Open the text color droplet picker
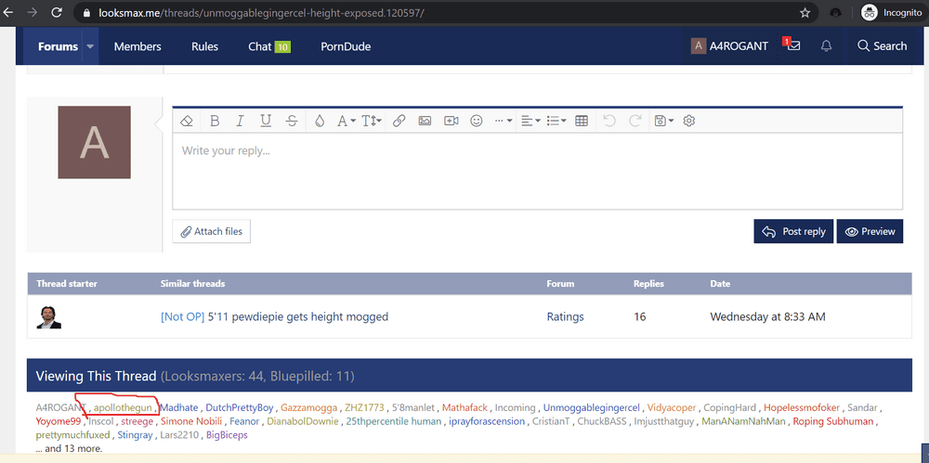 click(320, 121)
